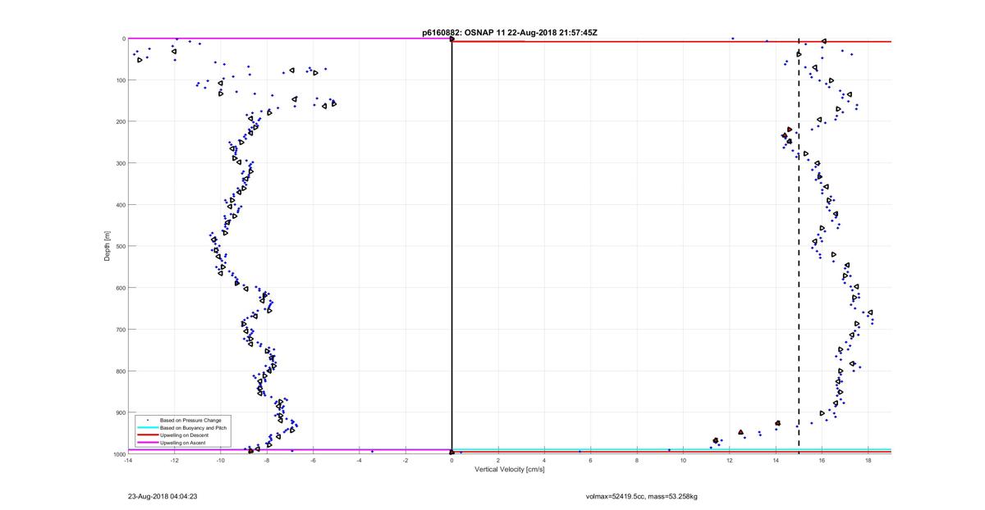The height and width of the screenshot is (510, 985).
Task: Click legend entry Upwelling on Ascent
Action: click(182, 443)
